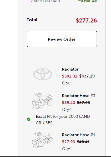The image size is (111, 157).
Task: Open the Radiator Hose #1 title link
Action: (79, 135)
